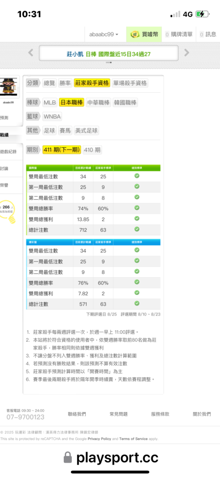
Task: Show next banner with right arrow
Action: click(187, 53)
